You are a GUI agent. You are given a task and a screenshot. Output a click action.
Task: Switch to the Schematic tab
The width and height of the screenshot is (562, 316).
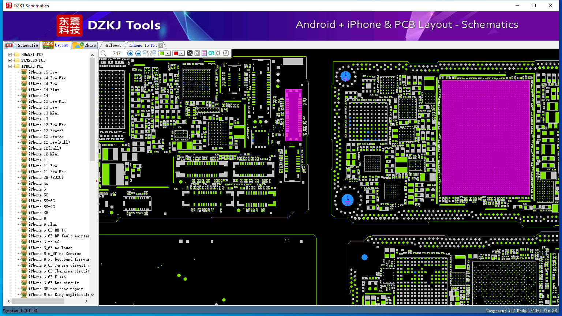coord(22,45)
